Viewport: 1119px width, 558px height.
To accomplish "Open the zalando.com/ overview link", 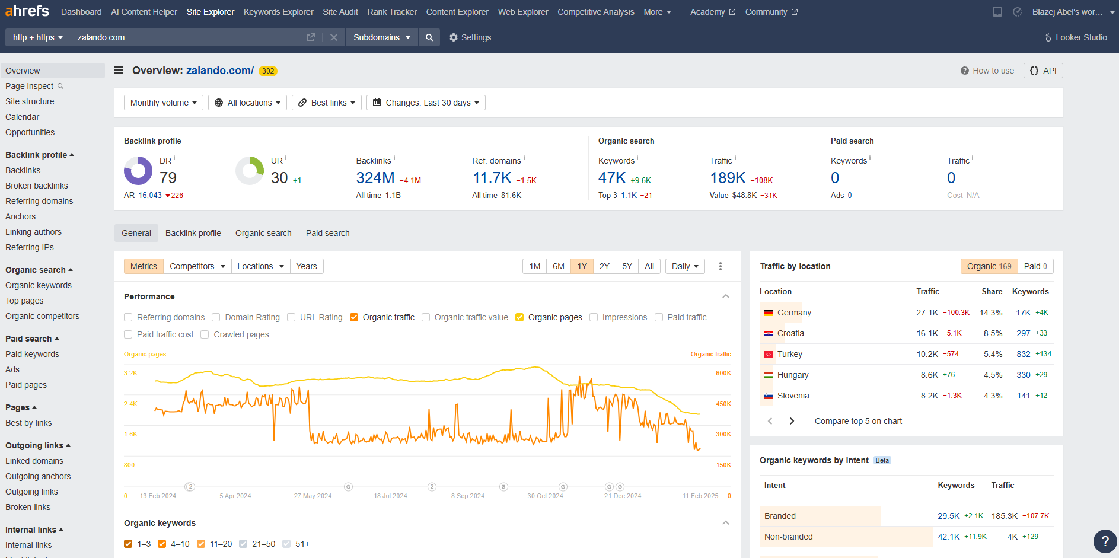I will 220,70.
